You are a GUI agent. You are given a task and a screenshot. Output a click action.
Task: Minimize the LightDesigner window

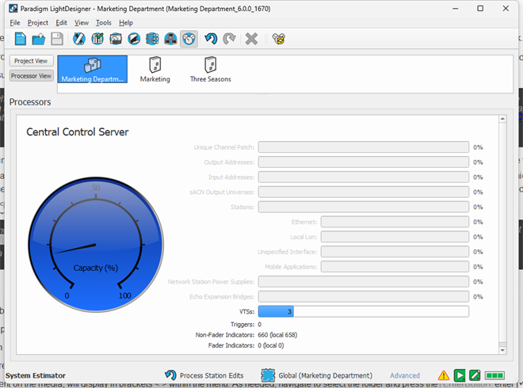[x=456, y=9]
